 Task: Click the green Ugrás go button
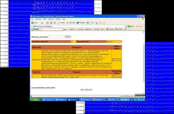[x=131, y=26]
